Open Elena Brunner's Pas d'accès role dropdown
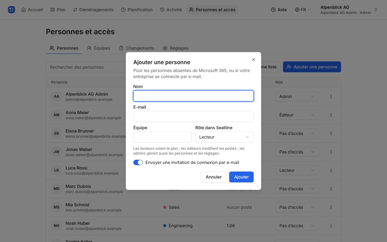Viewport: 387px width, 242px height. click(297, 133)
